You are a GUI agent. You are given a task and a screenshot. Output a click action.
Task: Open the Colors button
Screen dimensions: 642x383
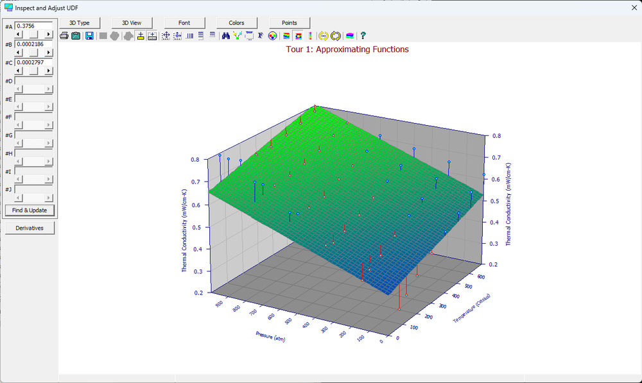(x=237, y=23)
